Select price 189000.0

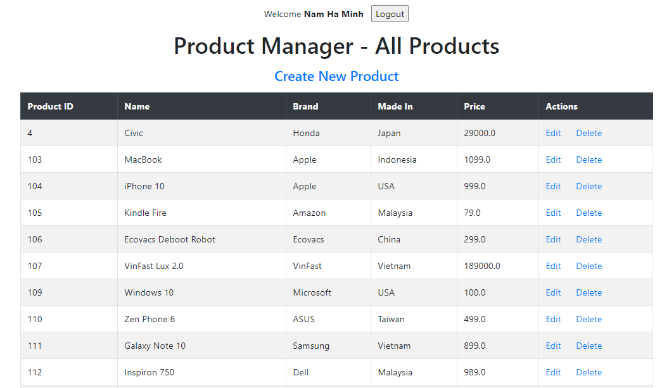497,266
